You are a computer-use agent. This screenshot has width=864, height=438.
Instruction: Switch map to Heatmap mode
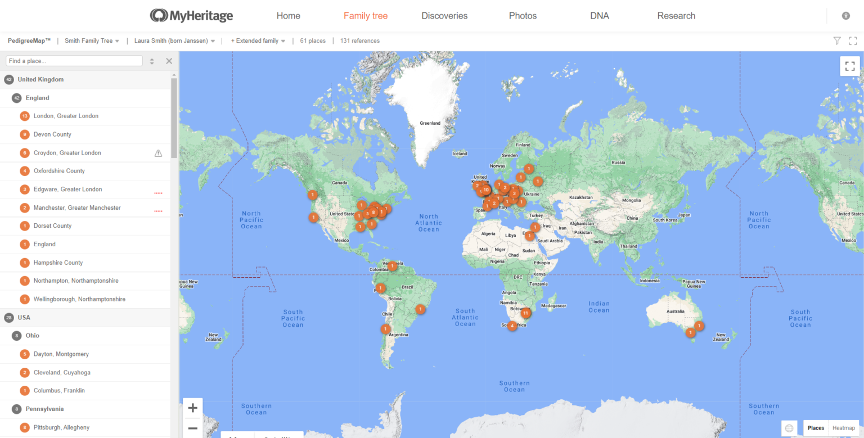tap(843, 428)
